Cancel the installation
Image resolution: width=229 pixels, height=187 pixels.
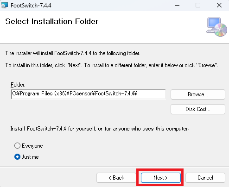205,178
